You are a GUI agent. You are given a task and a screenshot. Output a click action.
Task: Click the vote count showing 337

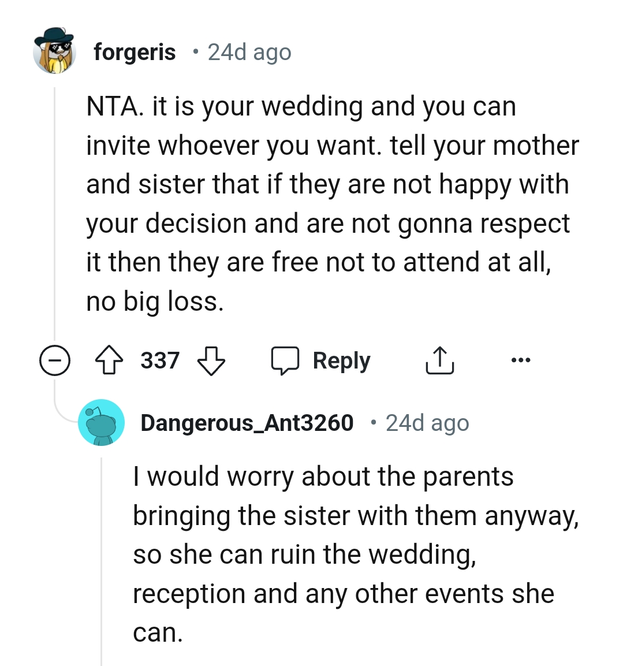160,360
